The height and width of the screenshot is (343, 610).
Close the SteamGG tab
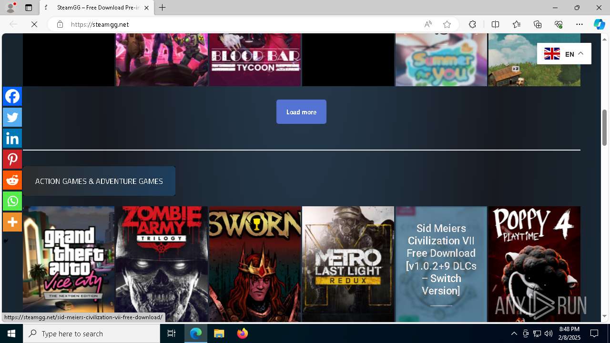146,8
